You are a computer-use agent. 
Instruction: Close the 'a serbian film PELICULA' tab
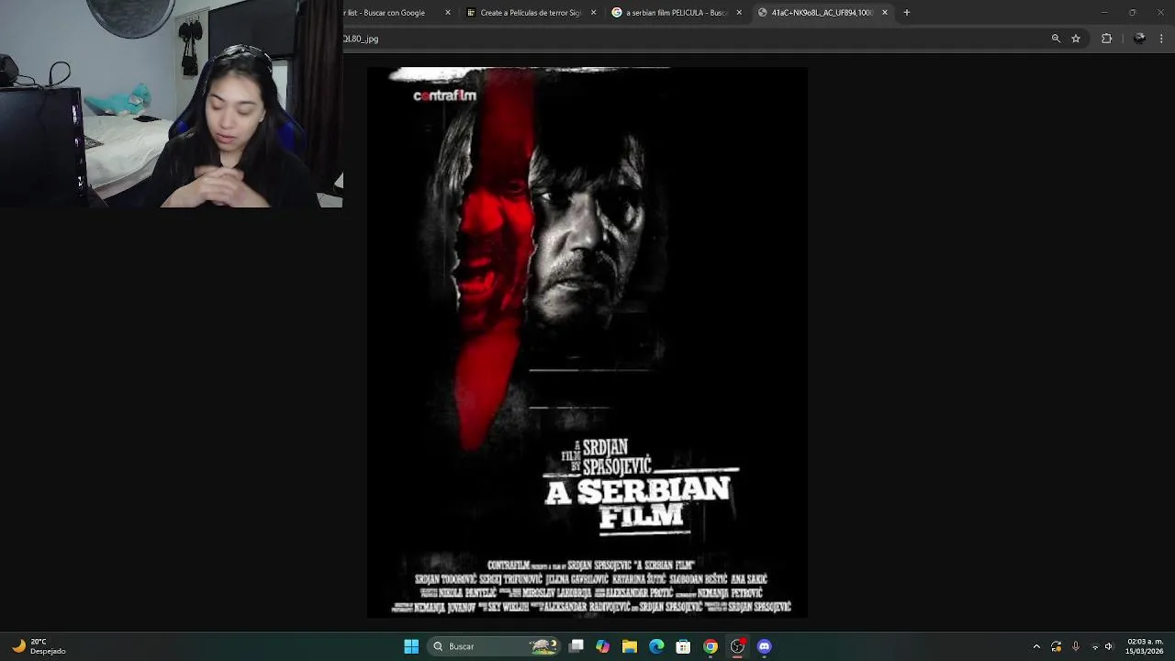coord(739,13)
